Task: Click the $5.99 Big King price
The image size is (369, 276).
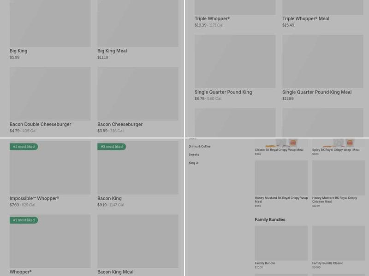Action: (15, 57)
